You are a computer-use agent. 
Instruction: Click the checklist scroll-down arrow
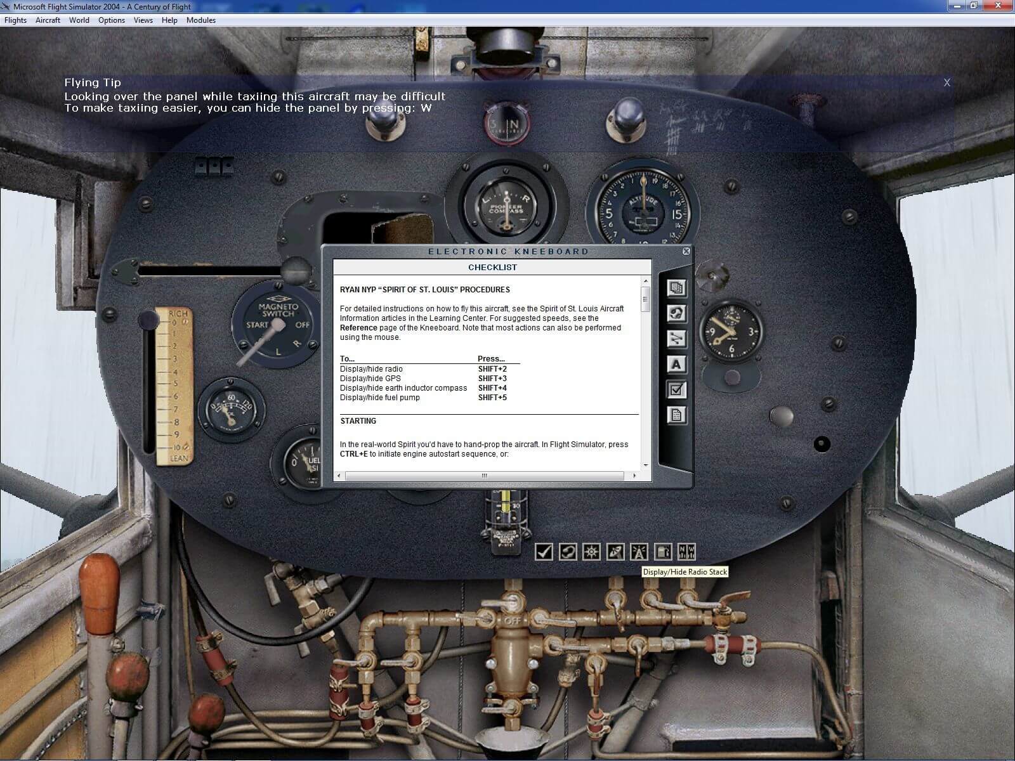tap(646, 465)
